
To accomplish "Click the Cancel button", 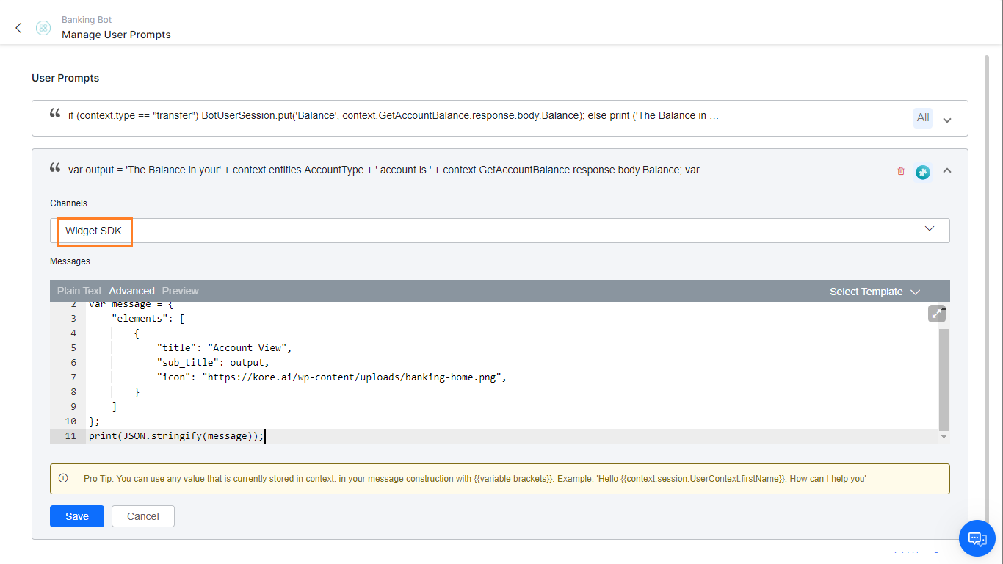I will pos(143,516).
